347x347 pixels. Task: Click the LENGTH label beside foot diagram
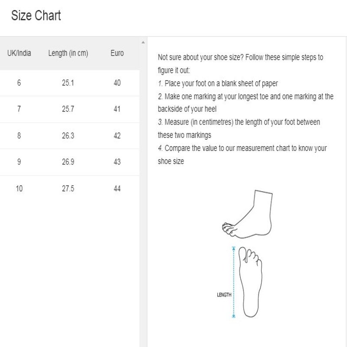(224, 295)
